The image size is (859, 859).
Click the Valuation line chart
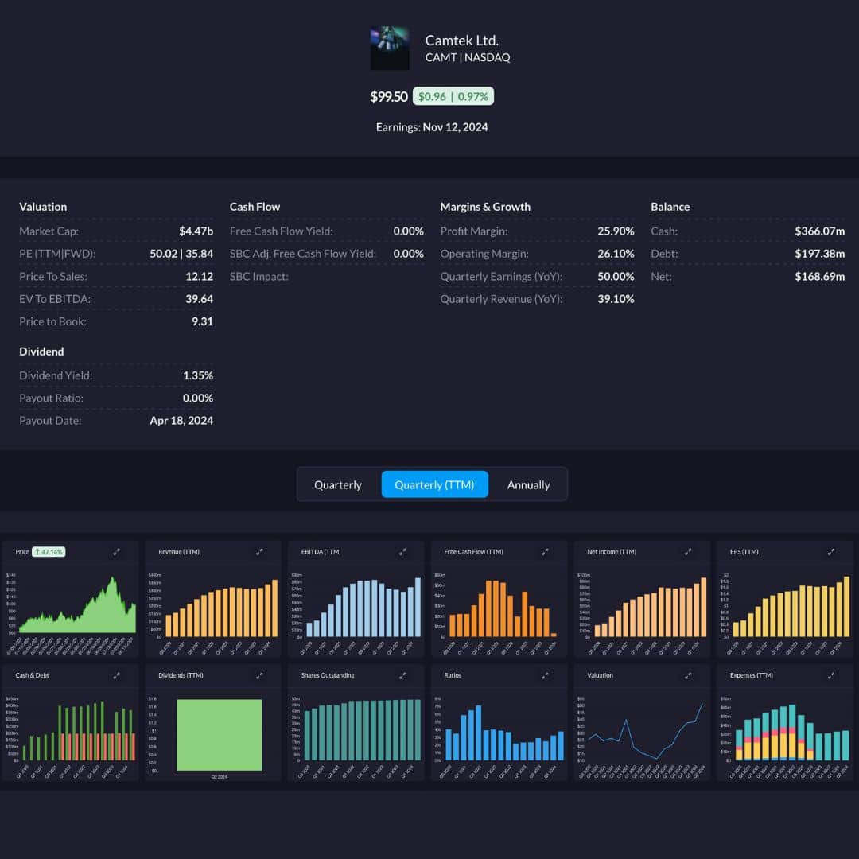click(645, 731)
